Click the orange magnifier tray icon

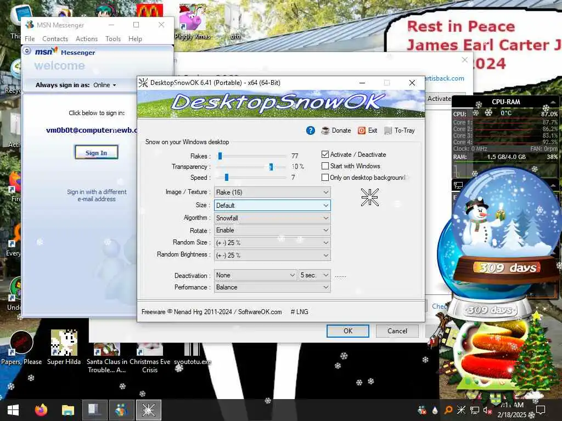(x=448, y=410)
